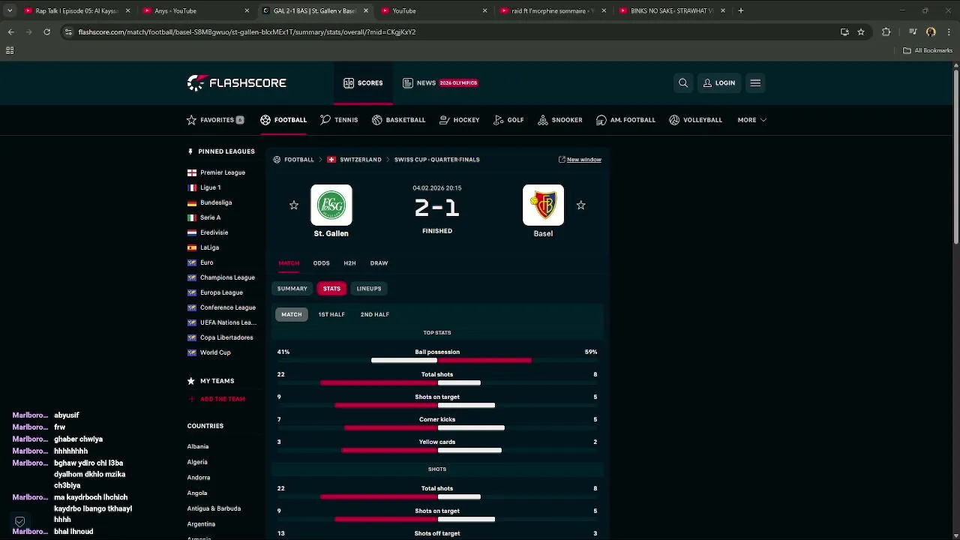The width and height of the screenshot is (960, 540).
Task: Open Favorites star in sports menu
Action: pyautogui.click(x=215, y=120)
